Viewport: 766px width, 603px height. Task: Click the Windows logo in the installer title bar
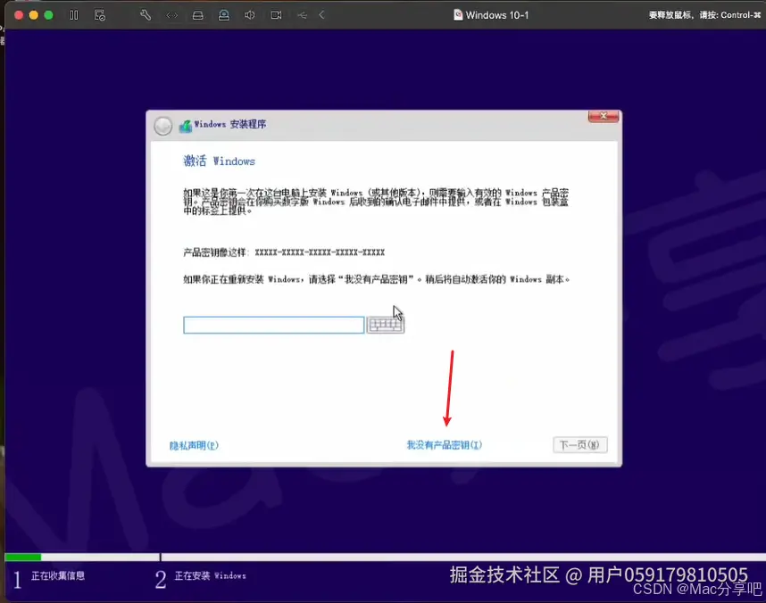(x=186, y=125)
